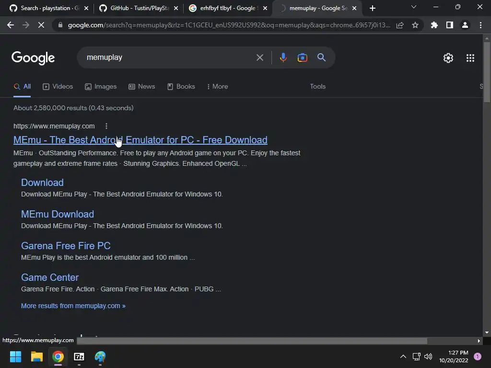This screenshot has width=491, height=368.
Task: Show hidden system tray icons
Action: pyautogui.click(x=403, y=356)
